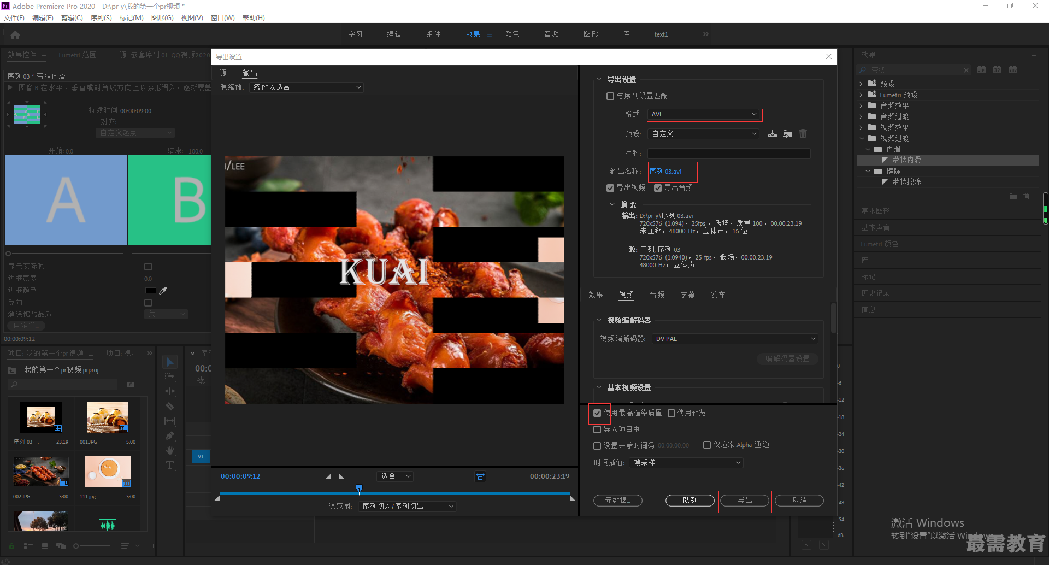Image resolution: width=1049 pixels, height=565 pixels.
Task: Open the preset dropdown showing 自定义
Action: [704, 134]
